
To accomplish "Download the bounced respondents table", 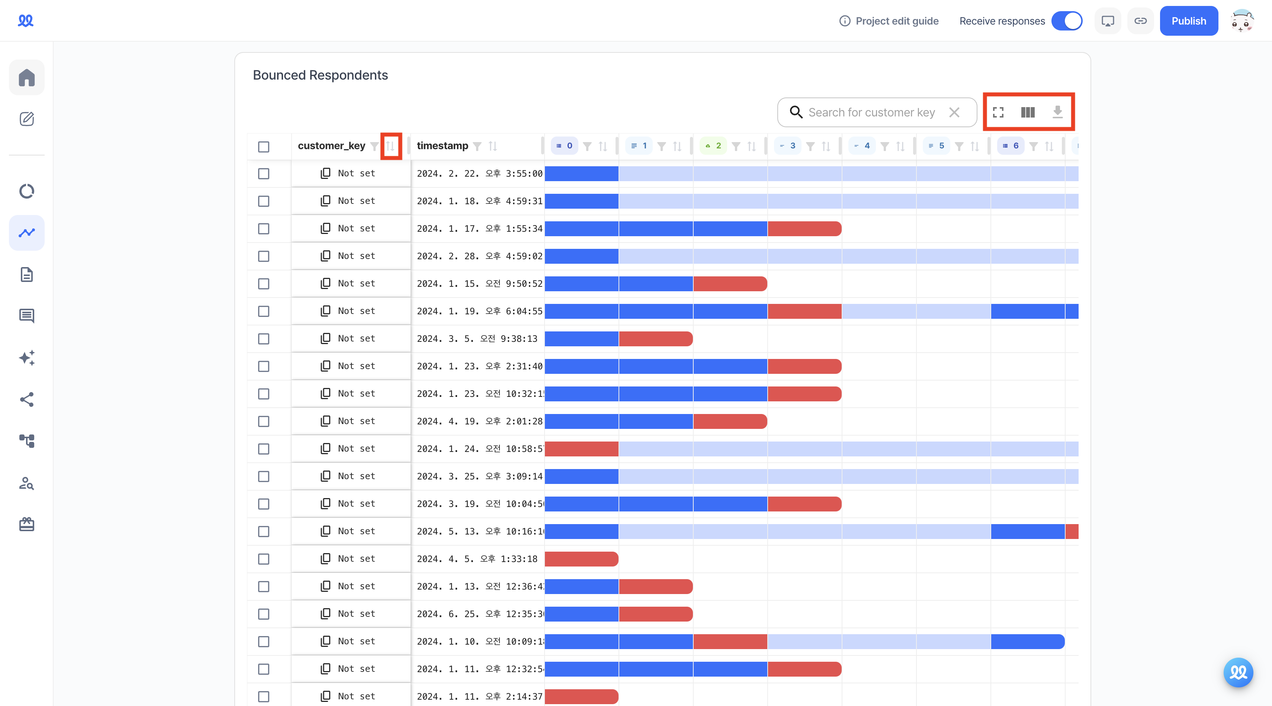I will [x=1057, y=113].
